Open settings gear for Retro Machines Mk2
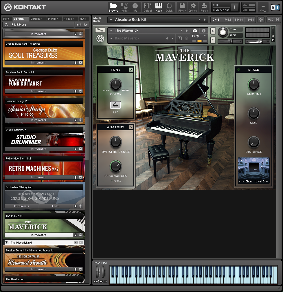This screenshot has height=292, width=283. [x=80, y=177]
